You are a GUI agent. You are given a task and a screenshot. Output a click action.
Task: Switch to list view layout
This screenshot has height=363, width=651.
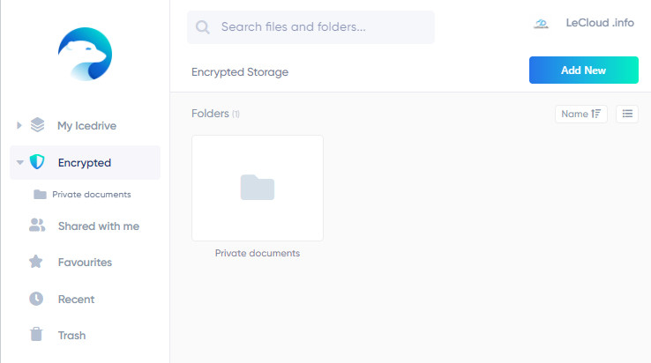click(627, 114)
